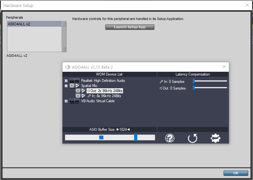Confirm Hardware Setup with OK
Viewport: 253px width, 180px height.
[x=236, y=173]
